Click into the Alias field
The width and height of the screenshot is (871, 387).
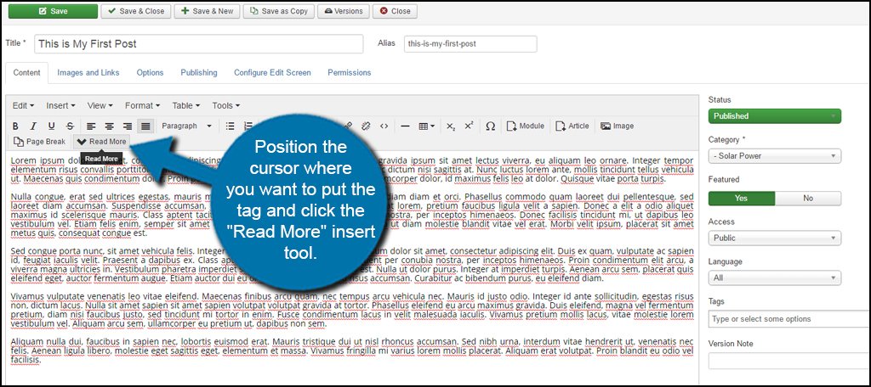tap(470, 44)
